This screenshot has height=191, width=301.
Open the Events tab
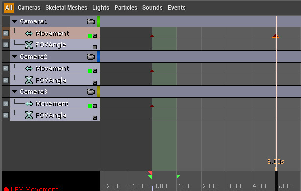[x=177, y=8]
